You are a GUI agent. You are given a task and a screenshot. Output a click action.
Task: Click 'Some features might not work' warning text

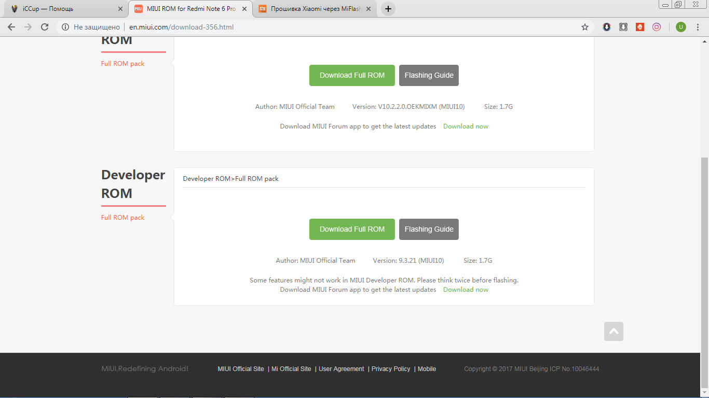point(384,280)
